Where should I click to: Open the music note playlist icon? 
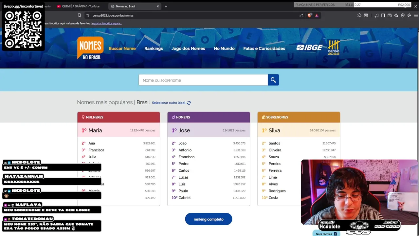tap(376, 15)
